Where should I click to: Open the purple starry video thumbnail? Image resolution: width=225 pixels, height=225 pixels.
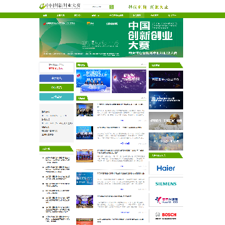129,81
